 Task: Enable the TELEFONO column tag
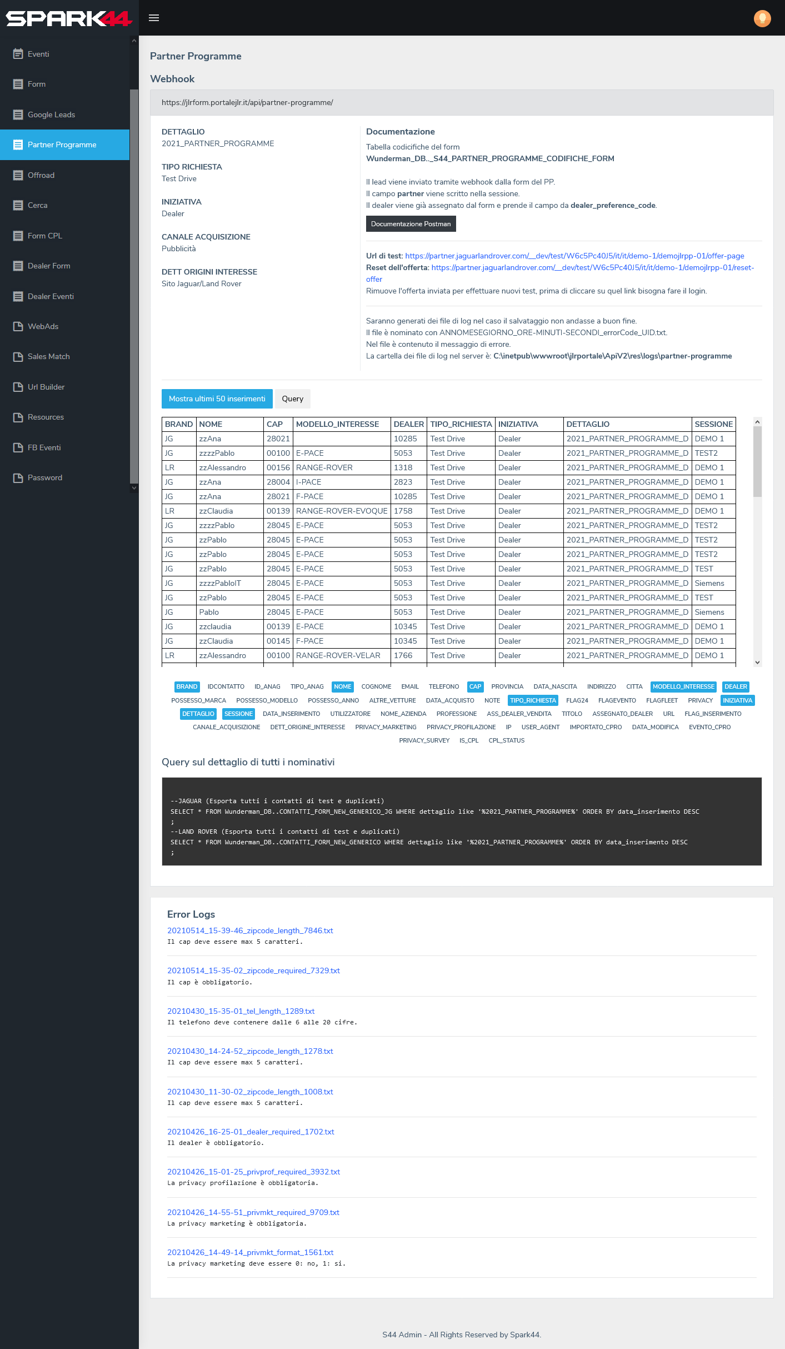point(444,687)
